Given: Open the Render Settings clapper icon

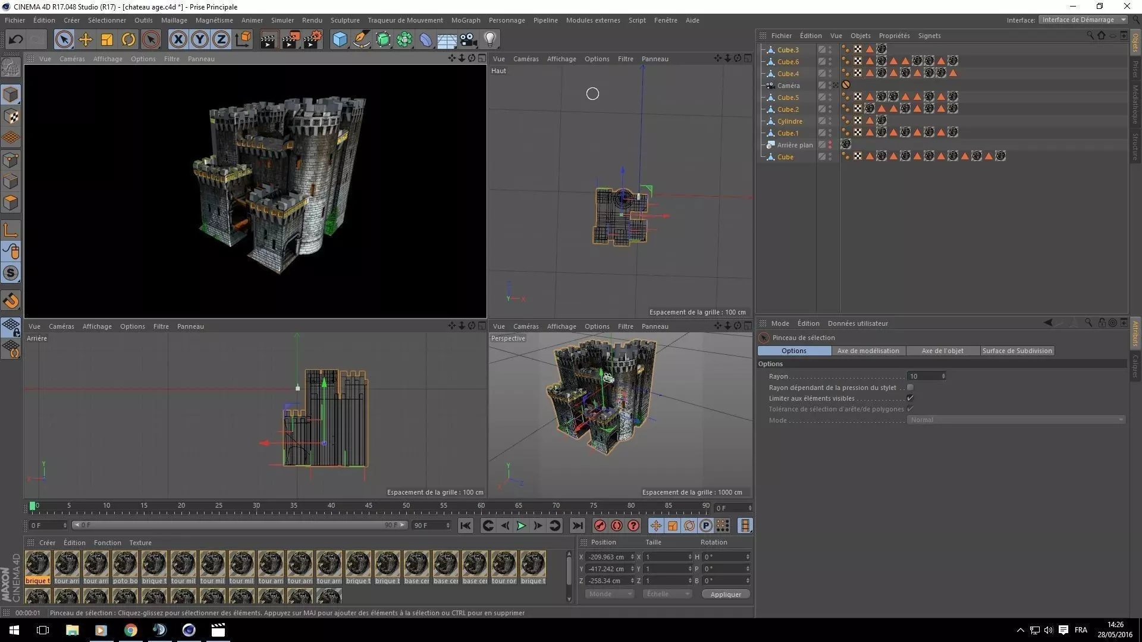Looking at the screenshot, I should click(x=313, y=40).
